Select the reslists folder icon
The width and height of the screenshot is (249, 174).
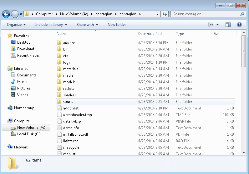coord(59,88)
